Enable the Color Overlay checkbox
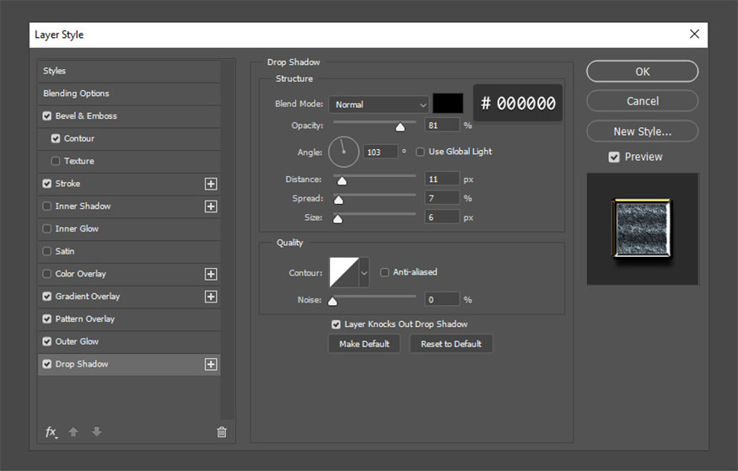Screen dimensions: 738x471 pos(47,274)
